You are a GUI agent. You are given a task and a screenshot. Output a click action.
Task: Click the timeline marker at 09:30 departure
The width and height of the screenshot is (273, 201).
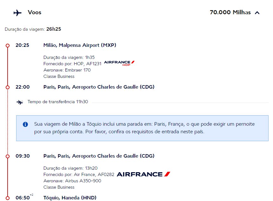(x=8, y=156)
